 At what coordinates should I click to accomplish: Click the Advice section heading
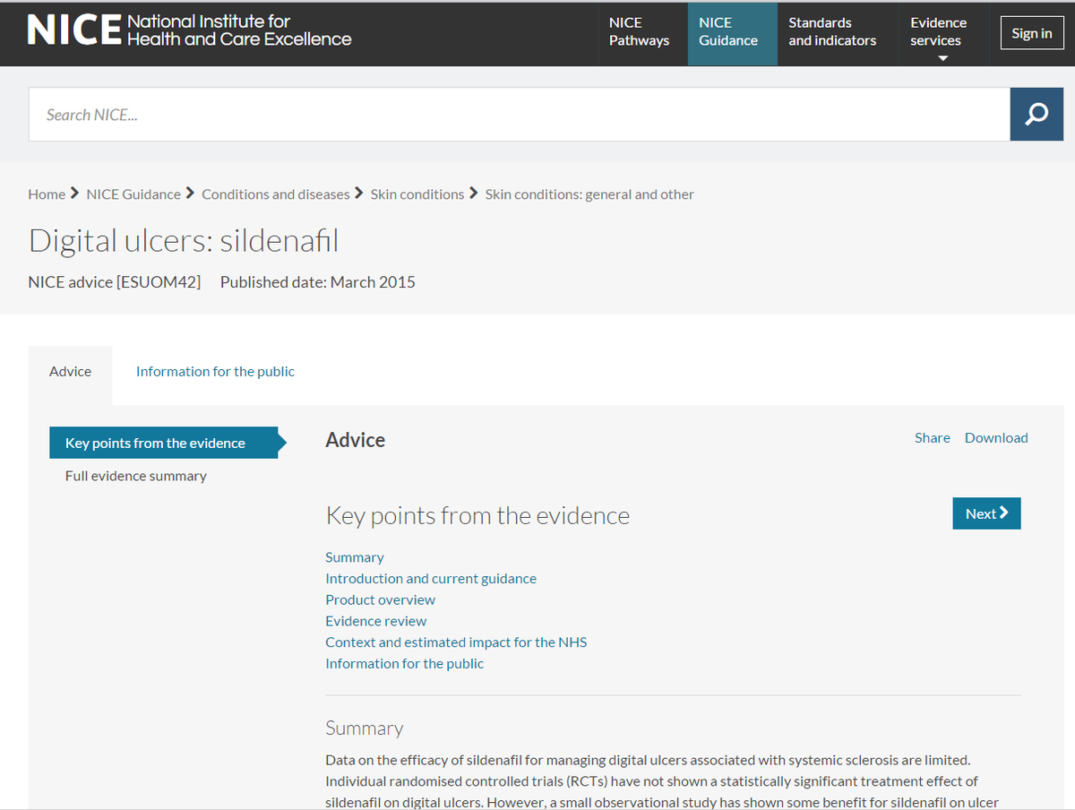(356, 440)
